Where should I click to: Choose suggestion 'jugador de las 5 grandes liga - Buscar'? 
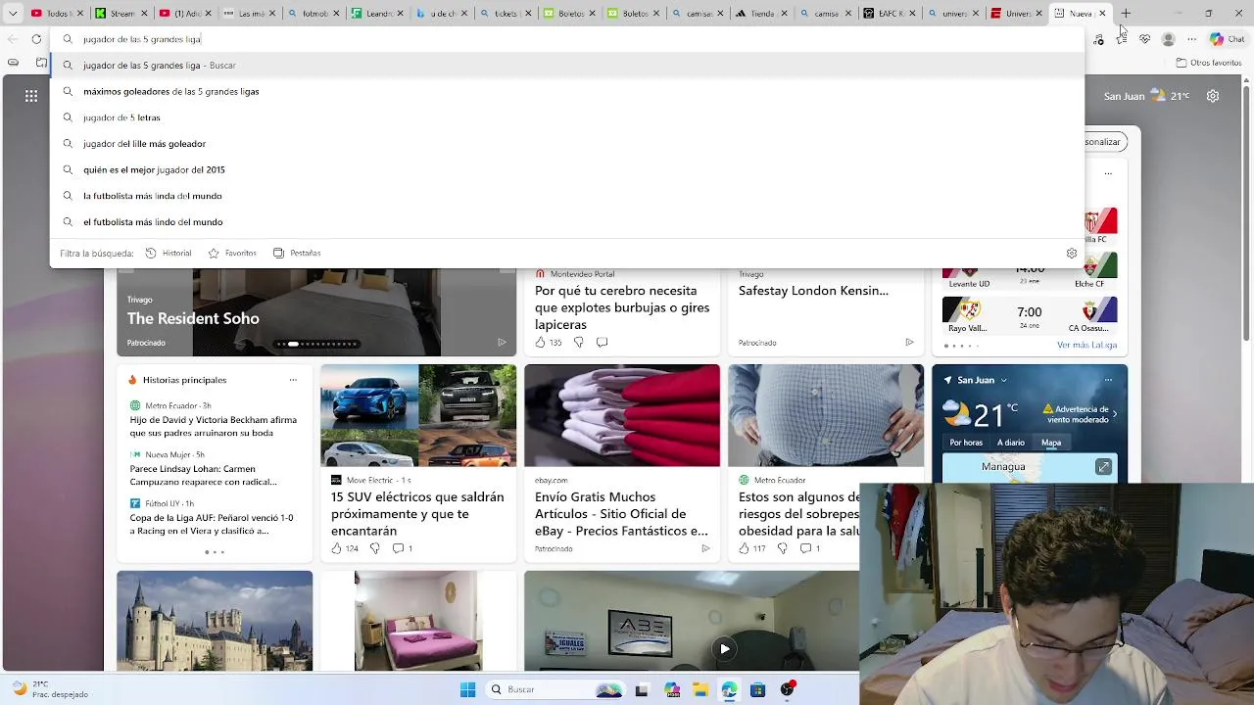click(x=567, y=65)
